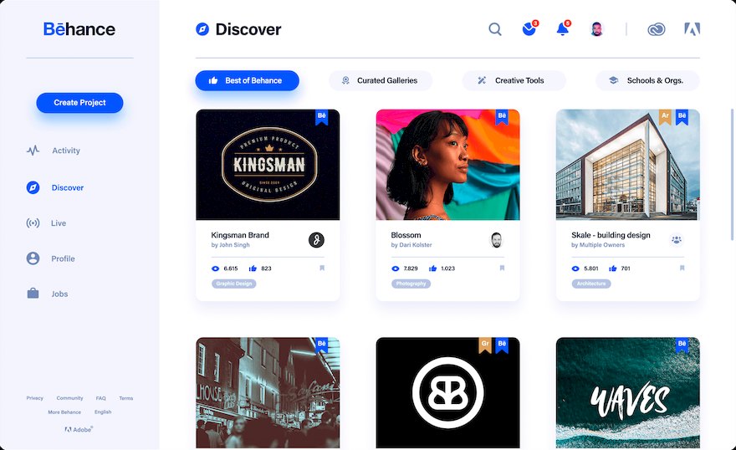
Task: Open the Waves ocean thumbnail
Action: (628, 393)
